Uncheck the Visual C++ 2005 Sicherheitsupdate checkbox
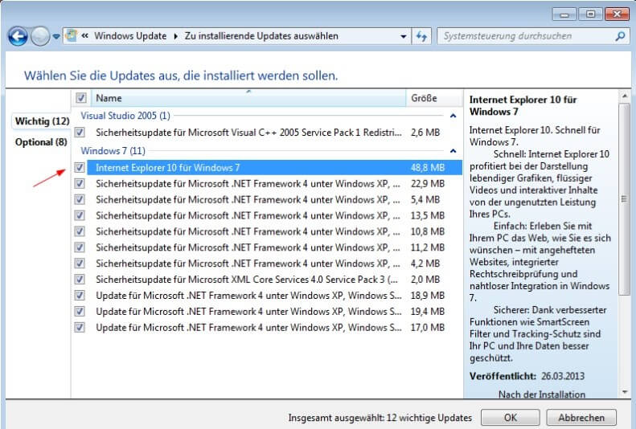This screenshot has height=429, width=636. [80, 132]
